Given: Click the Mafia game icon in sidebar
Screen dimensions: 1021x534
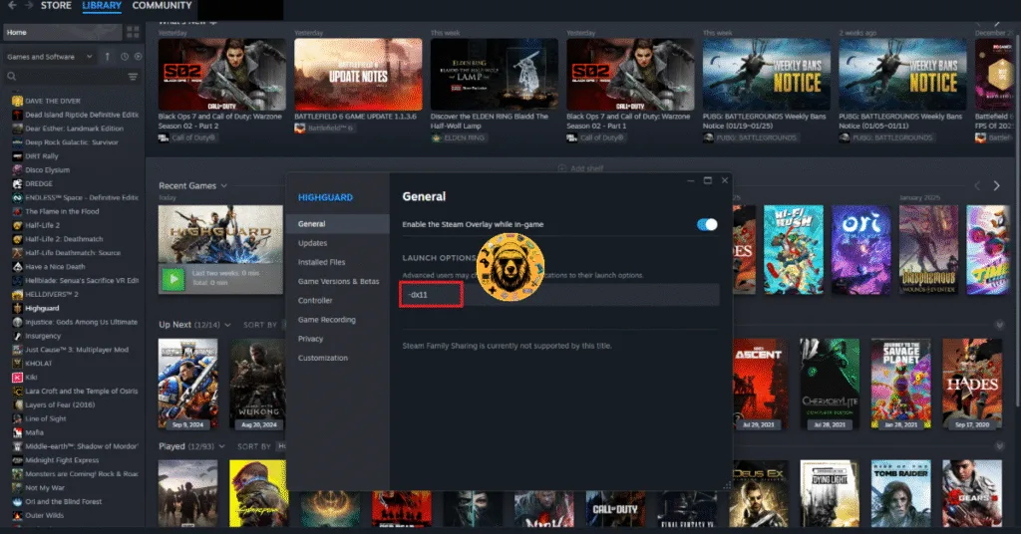Looking at the screenshot, I should coord(18,432).
